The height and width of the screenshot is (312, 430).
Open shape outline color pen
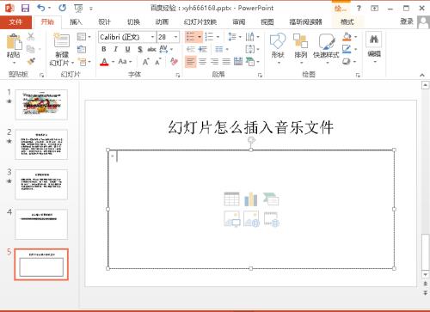coord(347,49)
